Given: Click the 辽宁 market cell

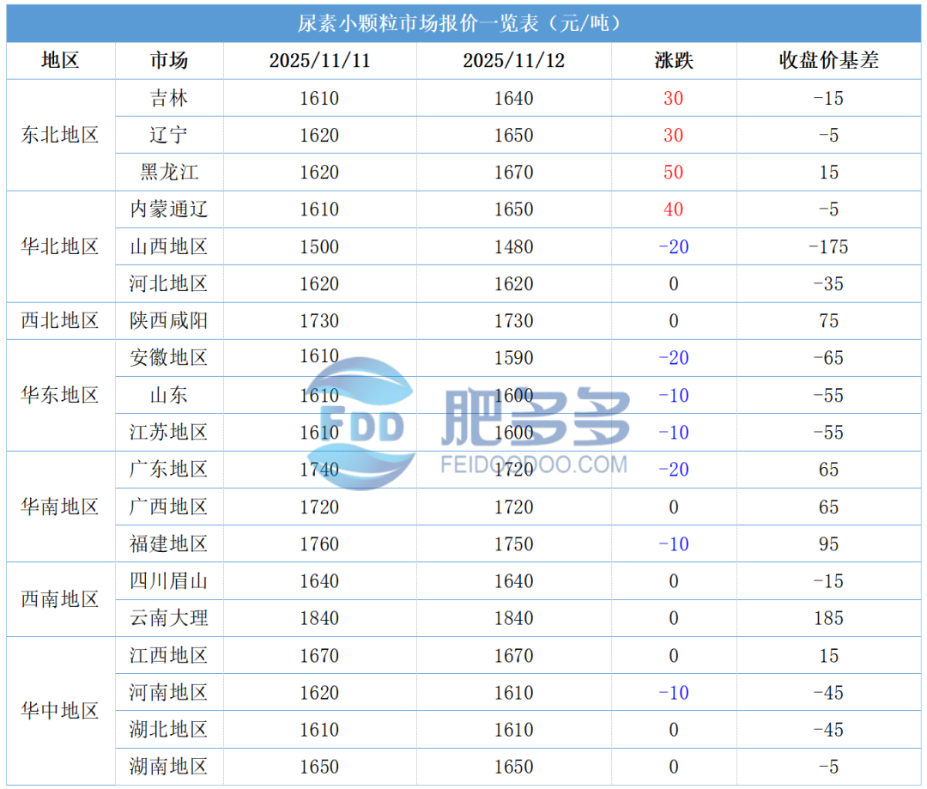Looking at the screenshot, I should coord(169,135).
